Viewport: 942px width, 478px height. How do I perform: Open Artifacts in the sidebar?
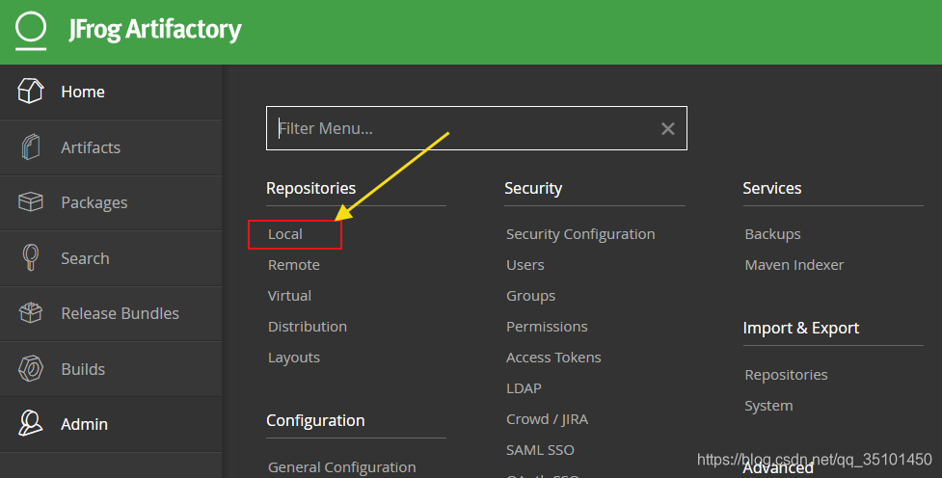[111, 147]
